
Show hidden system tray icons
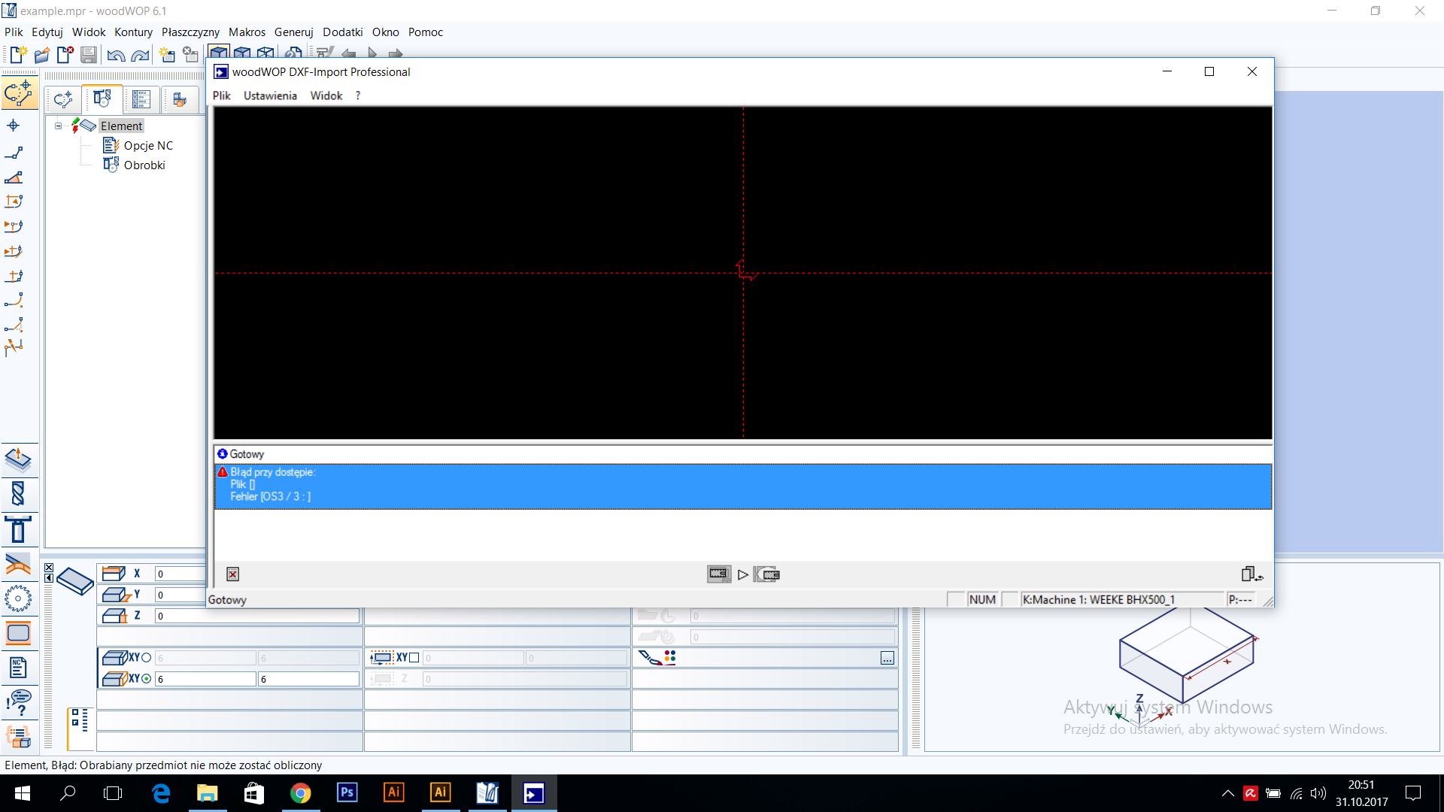(1228, 793)
